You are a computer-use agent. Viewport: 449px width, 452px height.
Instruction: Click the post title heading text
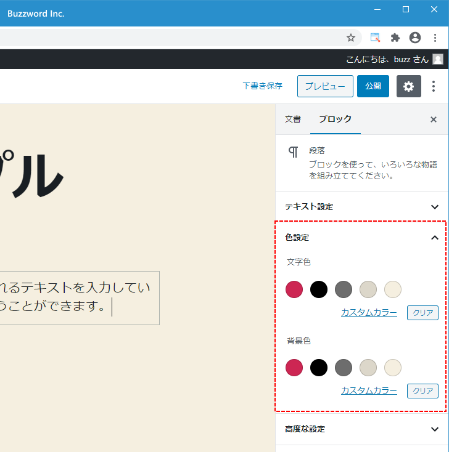[x=31, y=174]
